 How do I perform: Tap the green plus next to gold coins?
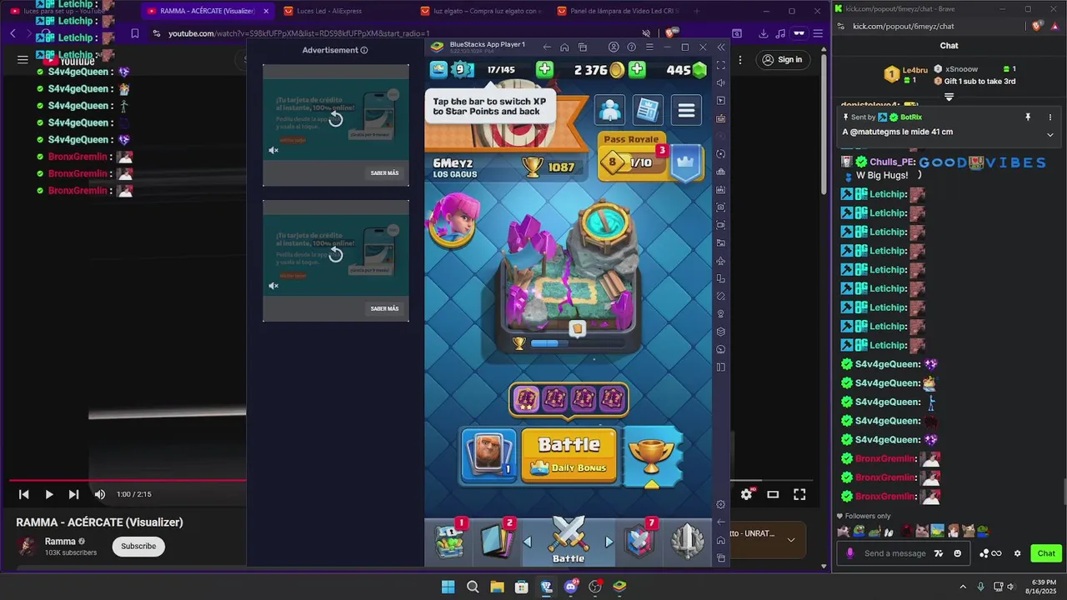637,70
